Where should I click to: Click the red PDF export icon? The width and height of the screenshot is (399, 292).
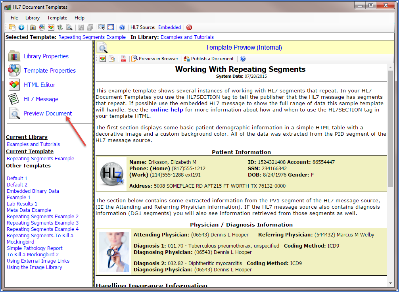point(123,59)
